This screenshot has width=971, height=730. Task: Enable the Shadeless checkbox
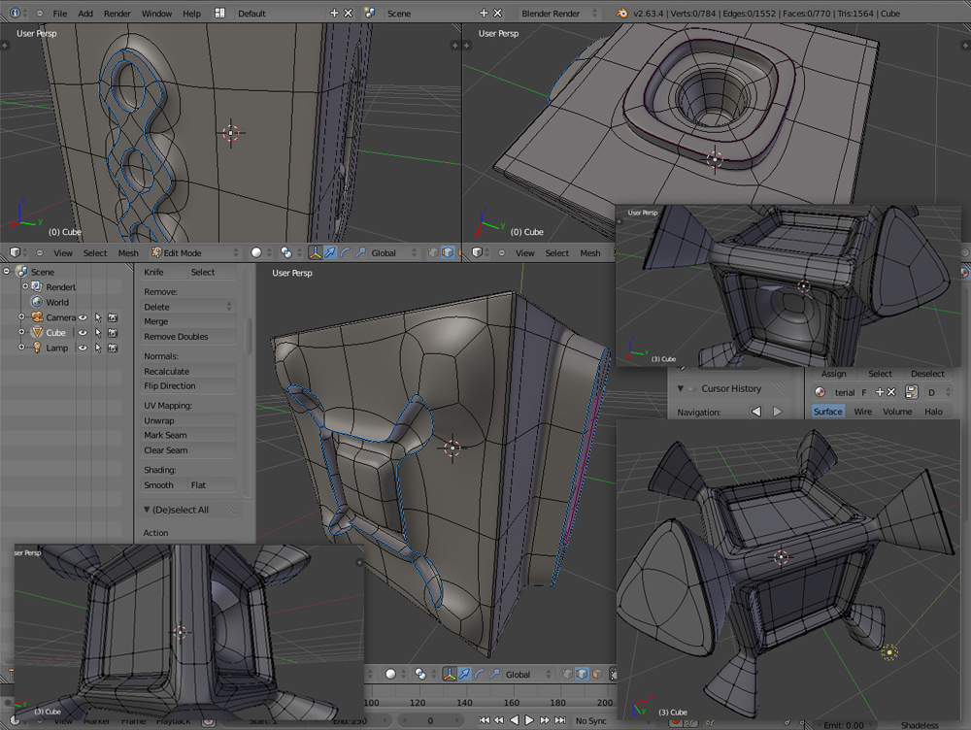[x=891, y=723]
